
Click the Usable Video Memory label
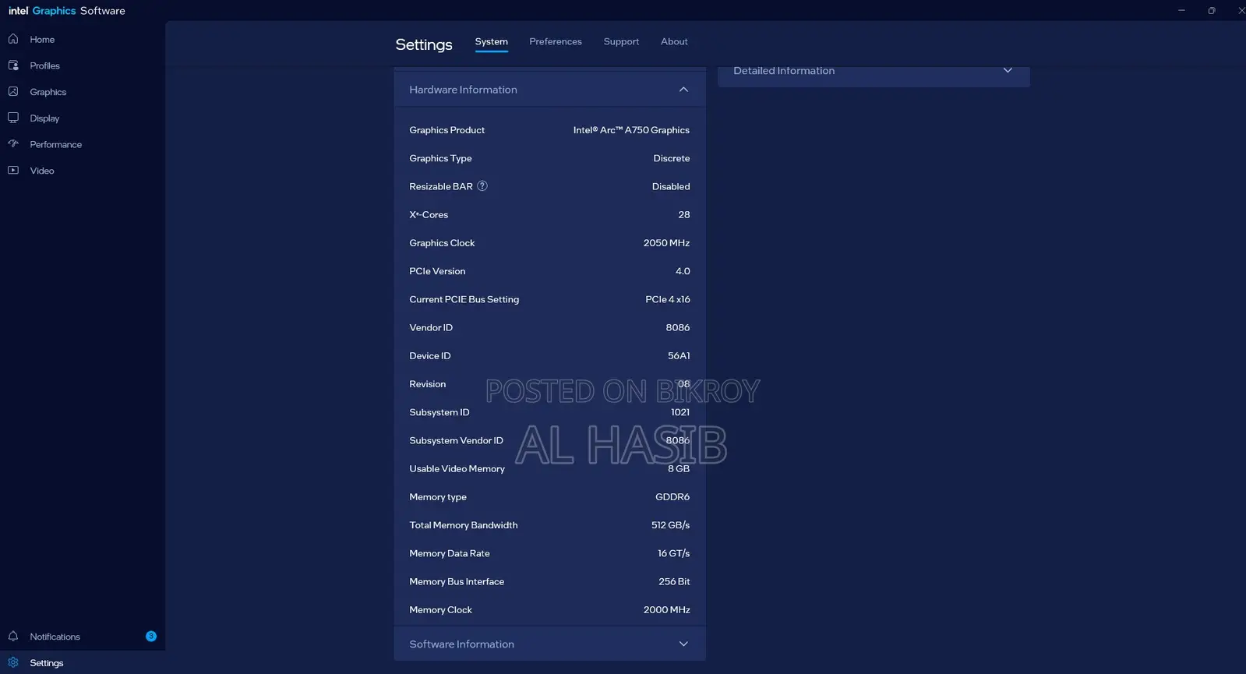(x=457, y=468)
